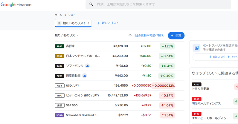Viewport: 238px width, 124px height.
Task: Click the portfolio chart icon in right panel
Action: (196, 48)
